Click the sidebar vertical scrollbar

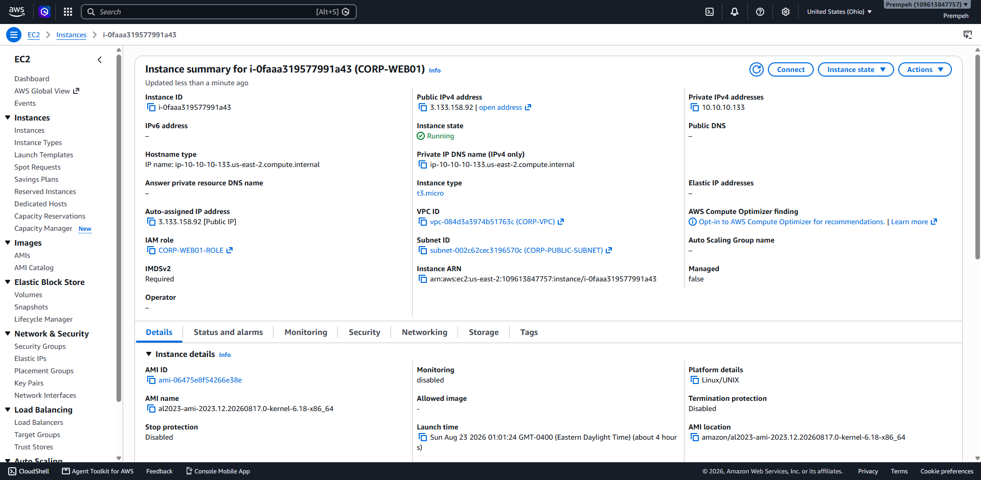click(x=119, y=227)
